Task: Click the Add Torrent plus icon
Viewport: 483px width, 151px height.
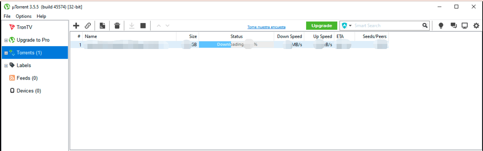Action: [76, 26]
